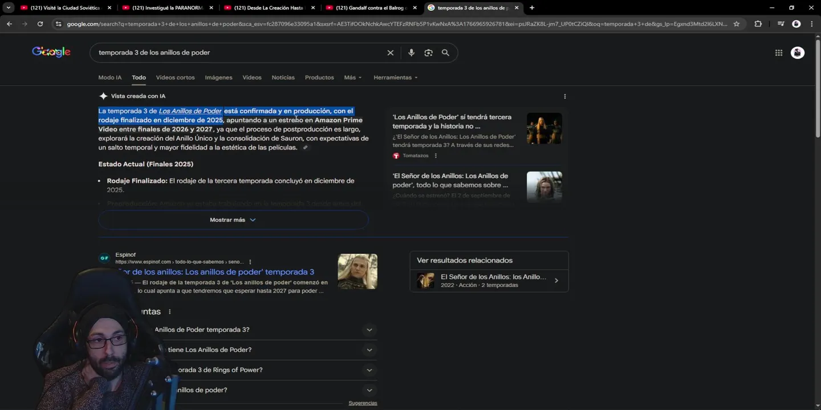Switch to Vídeos tab
821x410 pixels.
coord(251,77)
